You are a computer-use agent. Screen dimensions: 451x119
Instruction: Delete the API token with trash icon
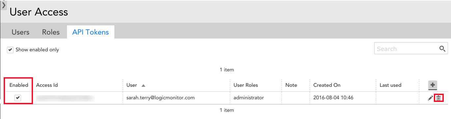coord(438,98)
